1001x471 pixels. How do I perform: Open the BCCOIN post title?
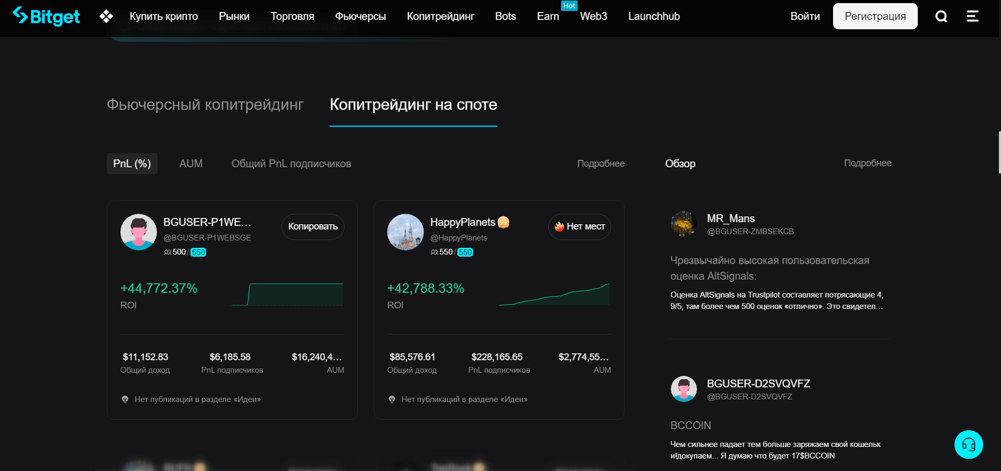(x=691, y=426)
